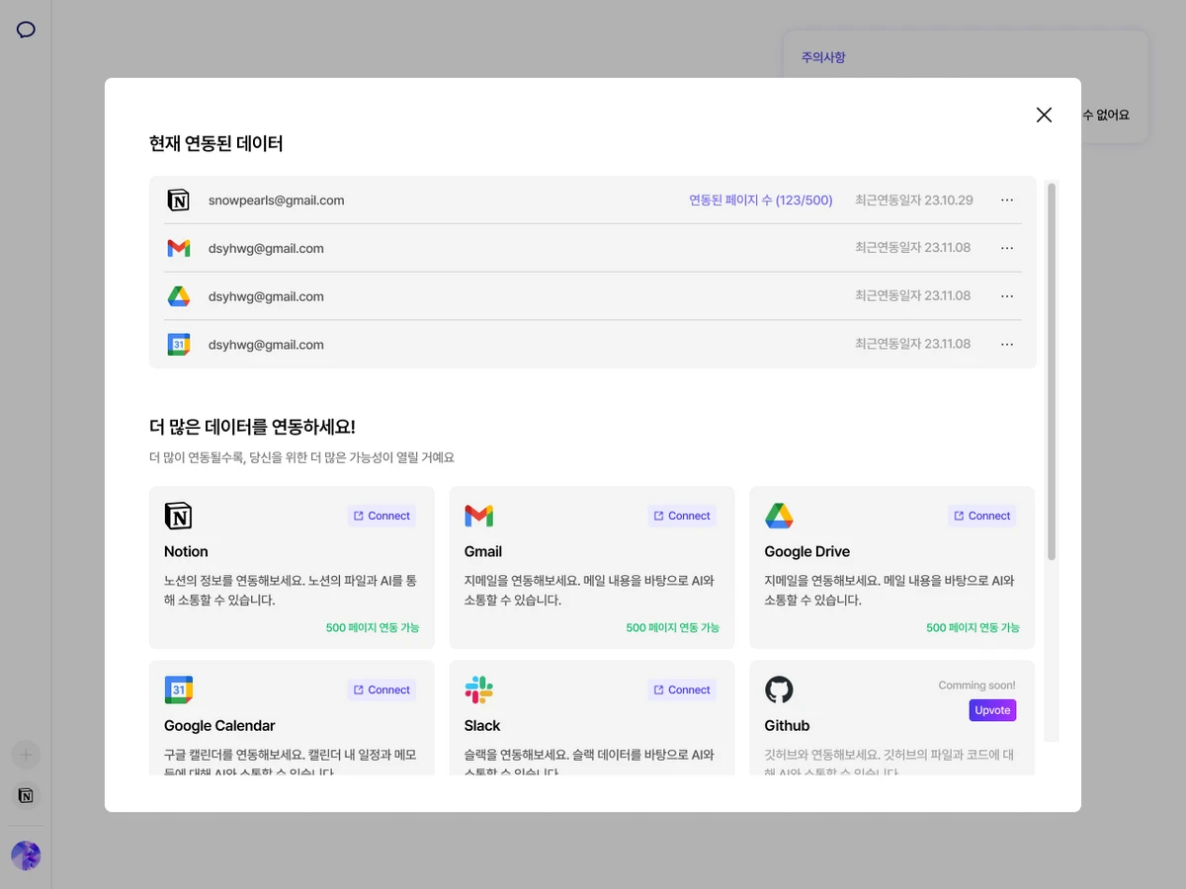Connect Notion from its card

click(381, 516)
